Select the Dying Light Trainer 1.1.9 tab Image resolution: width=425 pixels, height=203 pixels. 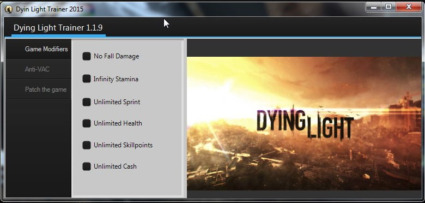[x=58, y=28]
